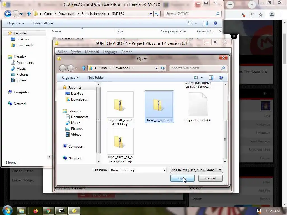Select Project64k_core1.4_v0.13.zip file
This screenshot has width=287, height=215.
point(120,109)
